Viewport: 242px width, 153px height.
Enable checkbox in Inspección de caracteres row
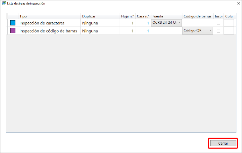pos(219,23)
